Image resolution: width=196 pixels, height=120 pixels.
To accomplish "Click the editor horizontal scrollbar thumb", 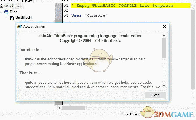I will click(x=74, y=108).
